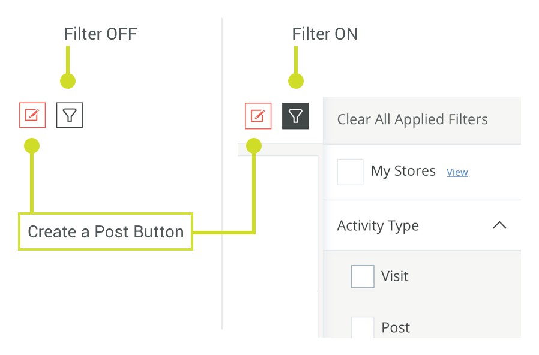Screen dimensions: 539x355
Task: Click the My Stores label
Action: (403, 171)
